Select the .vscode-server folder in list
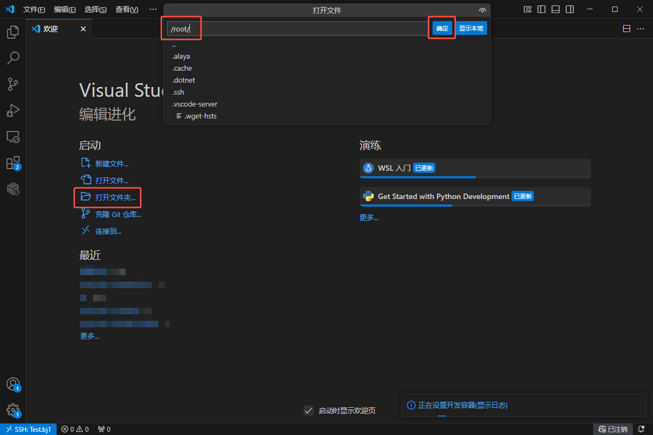 pos(195,104)
